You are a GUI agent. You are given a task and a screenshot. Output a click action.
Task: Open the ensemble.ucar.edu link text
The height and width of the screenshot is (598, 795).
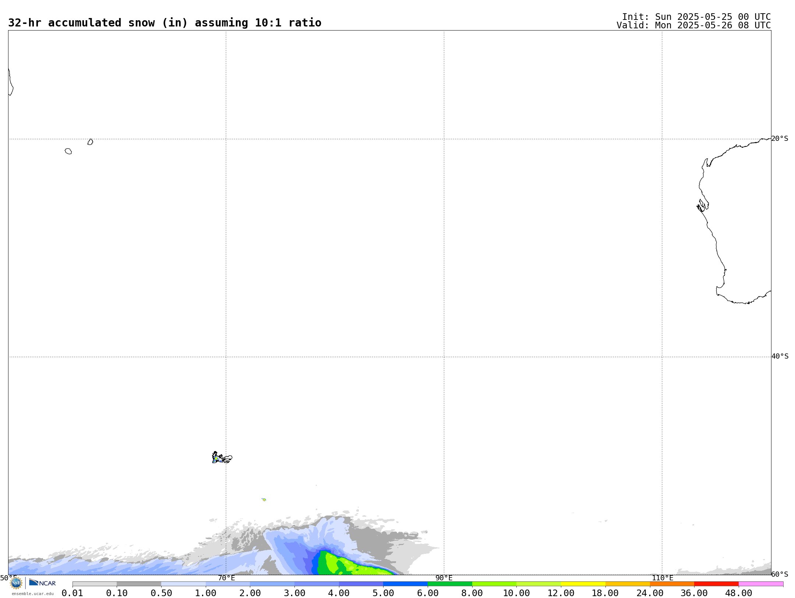(32, 594)
